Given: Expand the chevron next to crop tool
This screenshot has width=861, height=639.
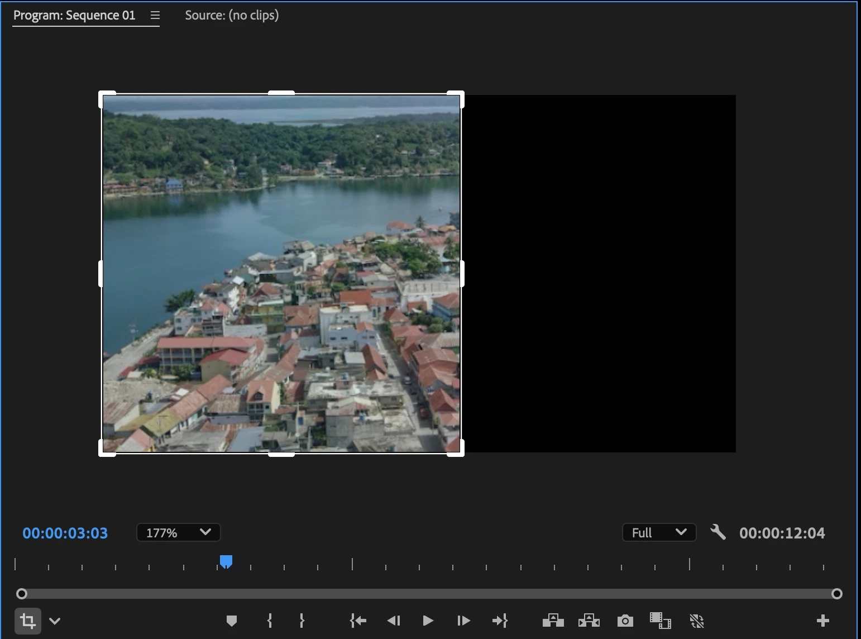Looking at the screenshot, I should [55, 621].
